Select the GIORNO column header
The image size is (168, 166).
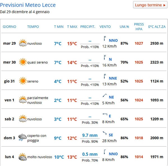10,27
